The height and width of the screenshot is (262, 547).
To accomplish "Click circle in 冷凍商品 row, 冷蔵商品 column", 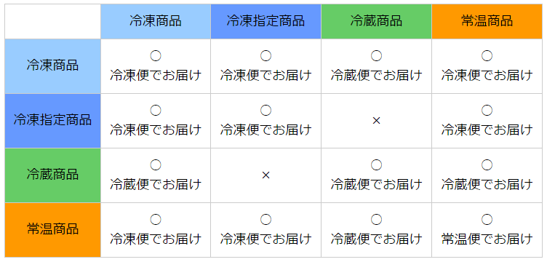I will click(x=376, y=55).
